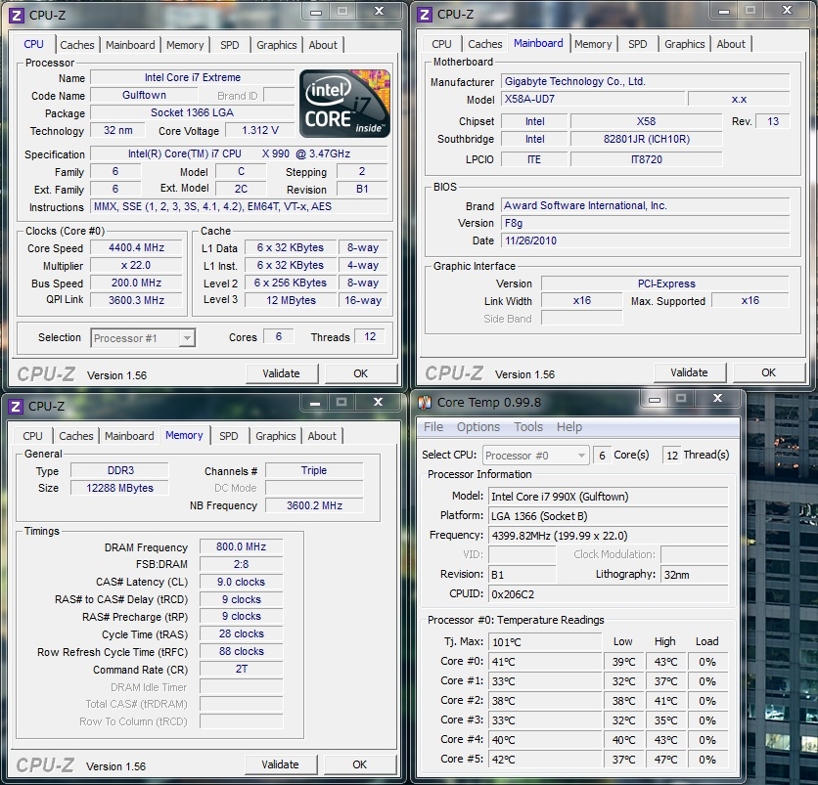Open the File menu in Core Temp
Image resolution: width=818 pixels, height=785 pixels.
433,427
